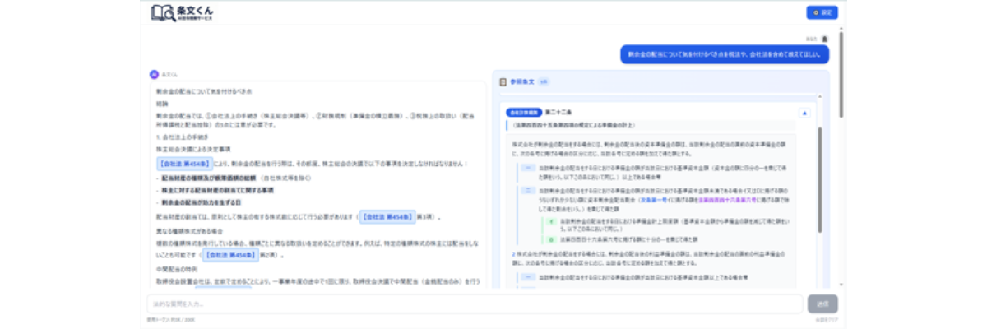Collapse the 第二十二条 article with the arrow

[804, 113]
